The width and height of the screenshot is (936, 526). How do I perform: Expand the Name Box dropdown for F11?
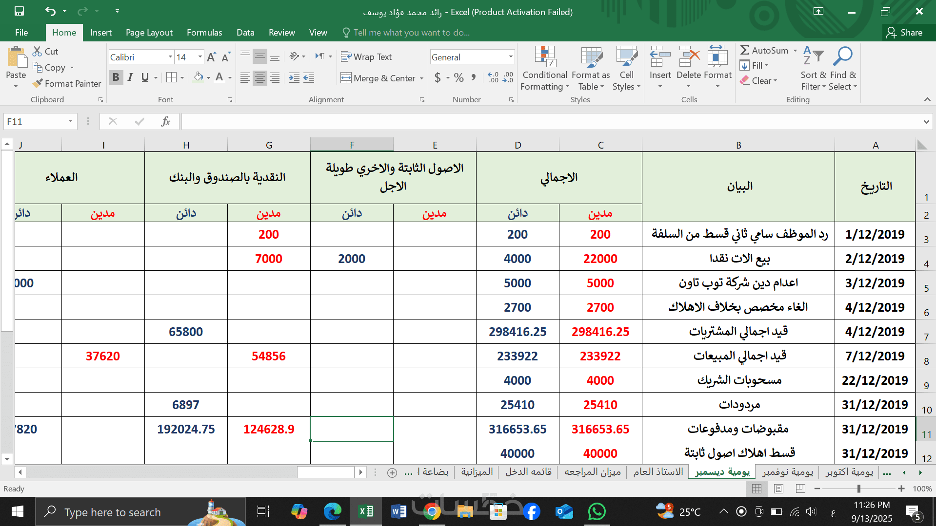[x=70, y=121]
